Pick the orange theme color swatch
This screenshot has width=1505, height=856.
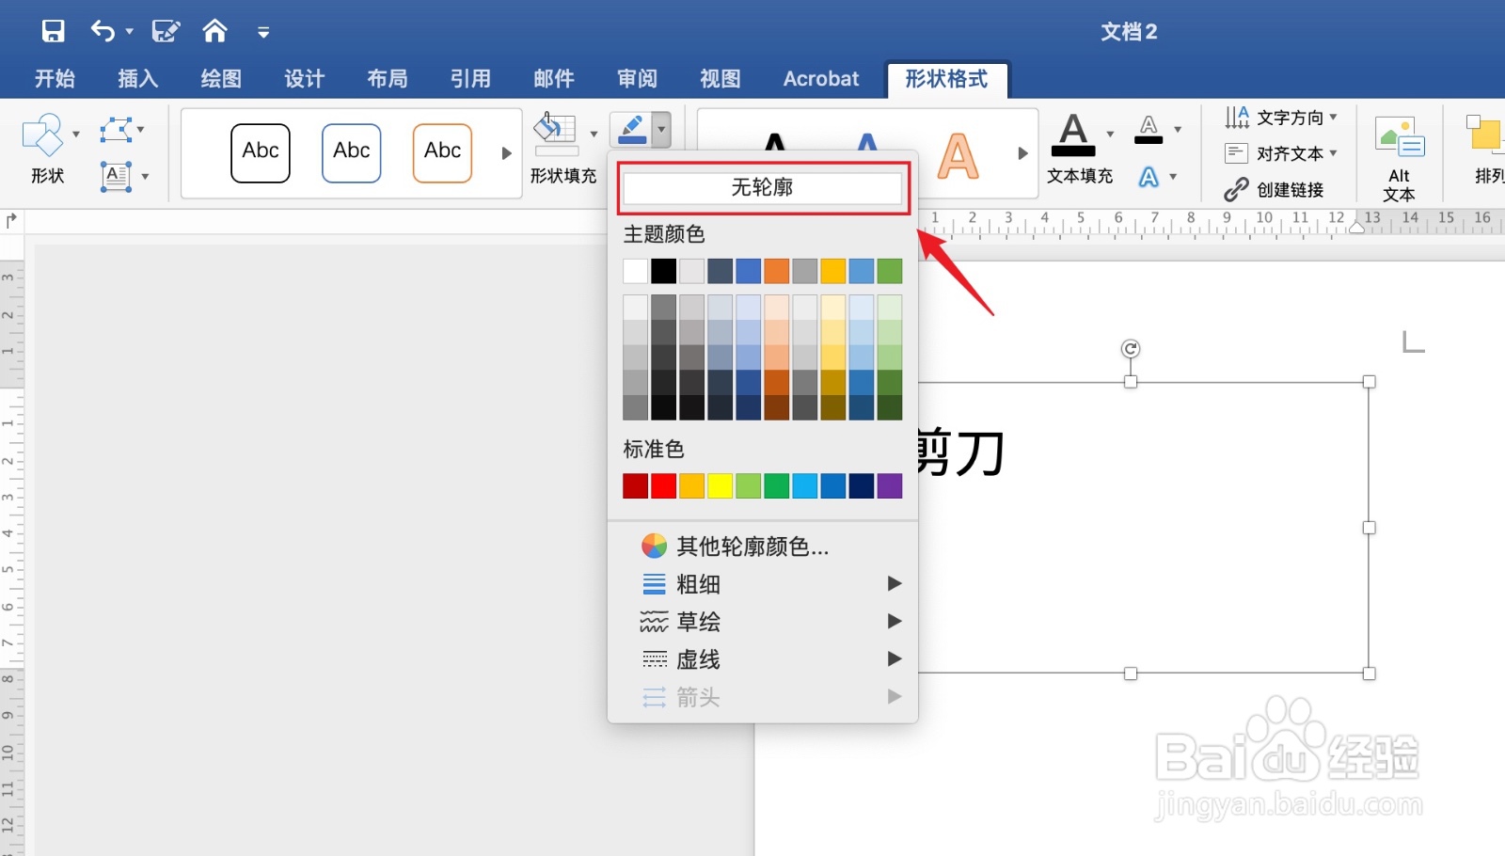click(777, 271)
